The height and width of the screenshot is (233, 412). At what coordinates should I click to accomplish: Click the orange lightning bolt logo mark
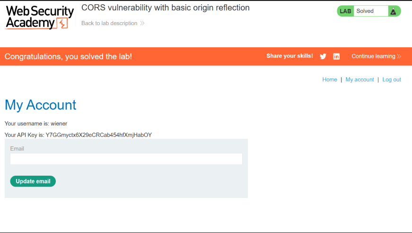tap(62, 23)
